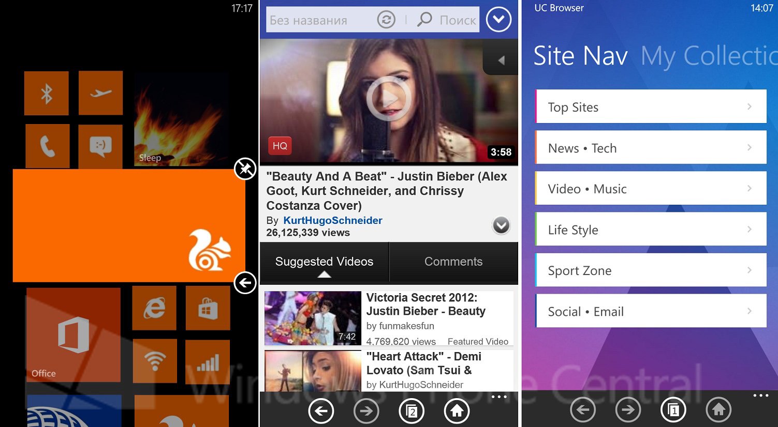Open Heart Attack video thumbnail
778x427 pixels.
313,371
